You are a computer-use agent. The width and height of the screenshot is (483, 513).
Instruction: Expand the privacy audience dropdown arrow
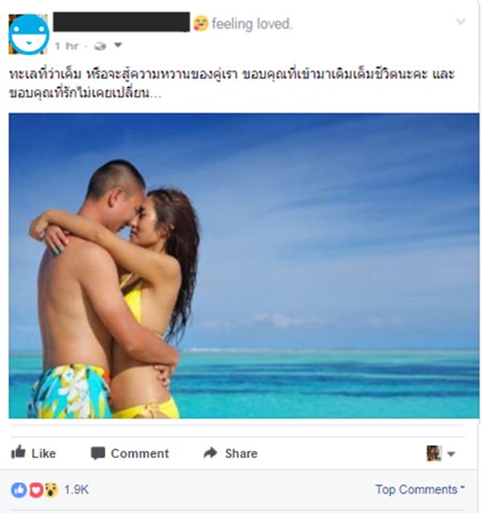pos(118,45)
